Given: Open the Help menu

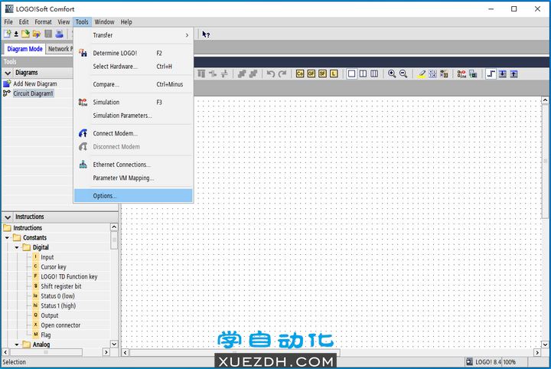Looking at the screenshot, I should tap(126, 21).
